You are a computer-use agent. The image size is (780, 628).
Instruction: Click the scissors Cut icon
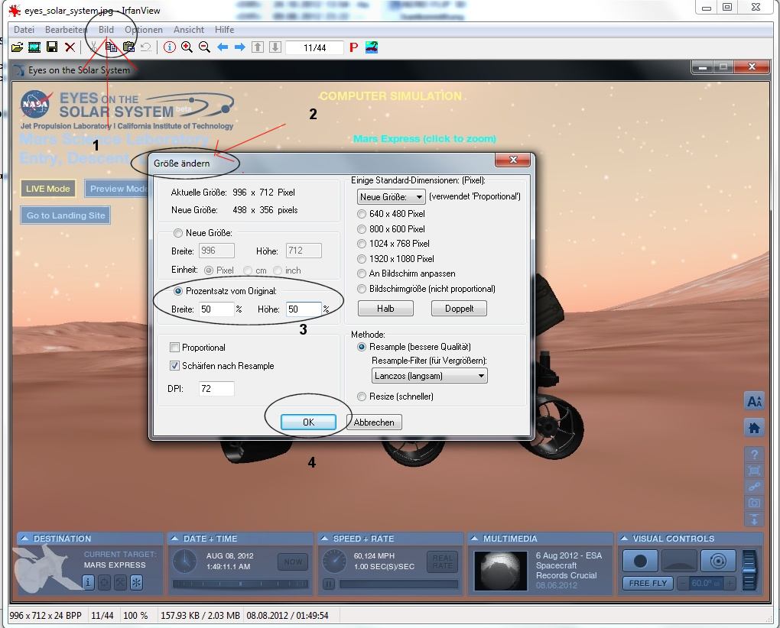(93, 47)
